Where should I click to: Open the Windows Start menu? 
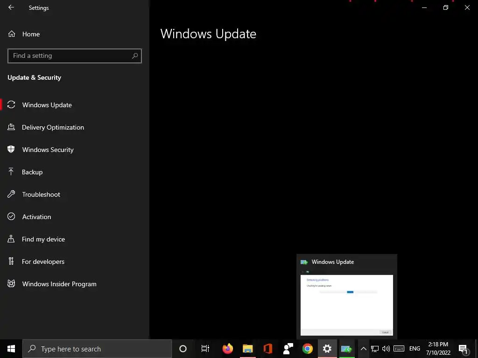click(x=11, y=349)
